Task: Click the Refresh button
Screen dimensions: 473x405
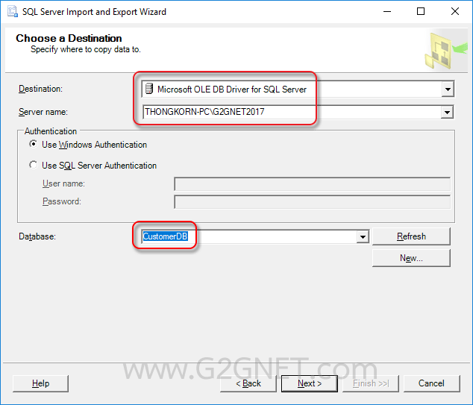Action: point(411,236)
